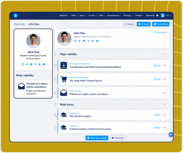Click the Zobrazit button
This screenshot has width=183, height=153.
click(129, 24)
